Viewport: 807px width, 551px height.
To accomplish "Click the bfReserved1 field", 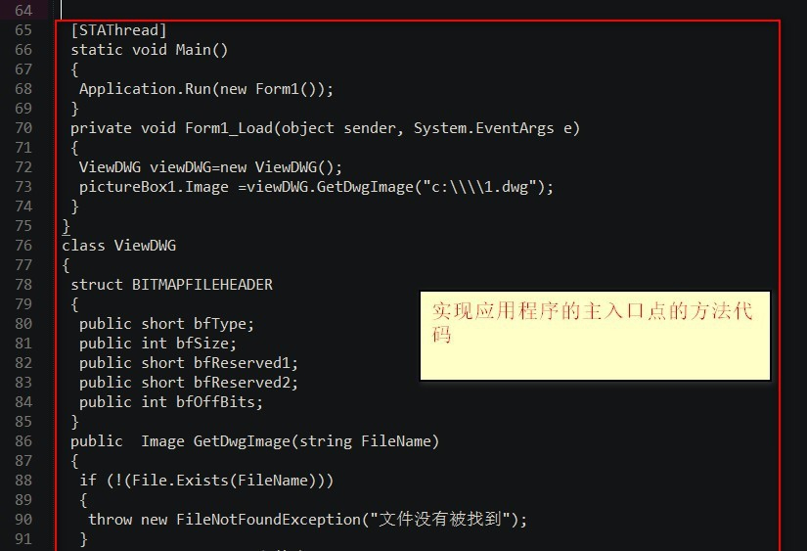I will (245, 363).
